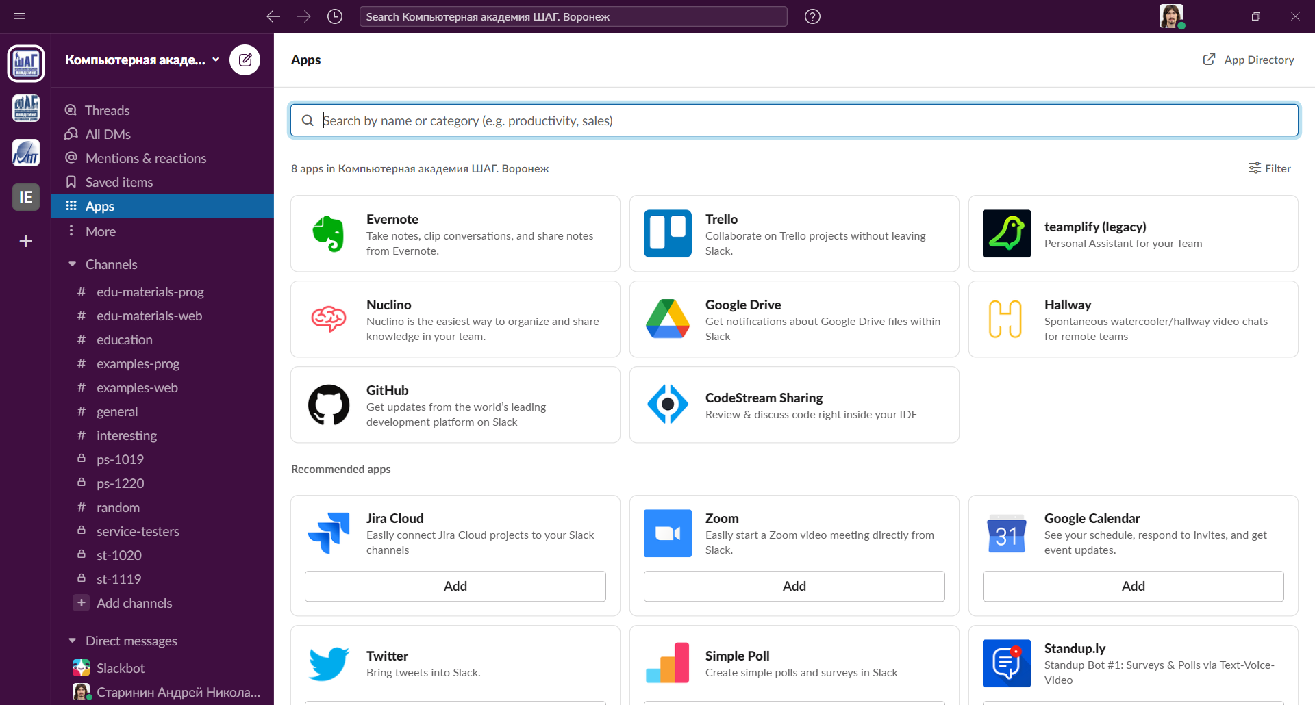
Task: Open history clock icon
Action: [335, 16]
